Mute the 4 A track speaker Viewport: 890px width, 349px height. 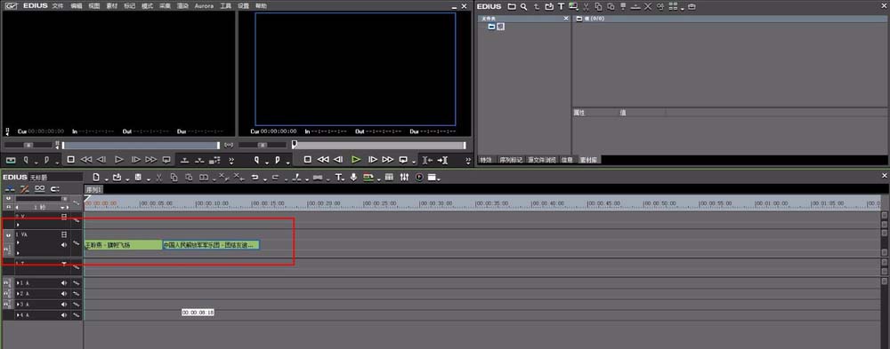[x=63, y=315]
